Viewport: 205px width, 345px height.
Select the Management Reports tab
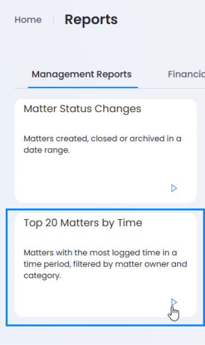[82, 75]
